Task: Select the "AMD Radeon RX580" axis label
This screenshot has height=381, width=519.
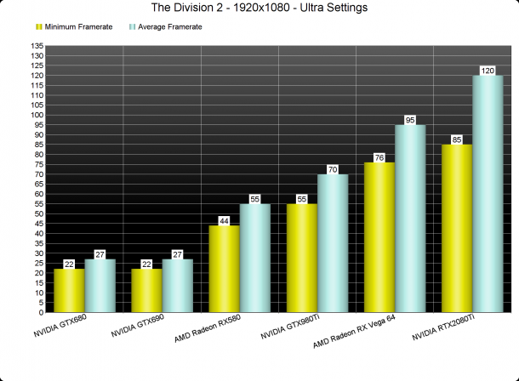Action: click(208, 328)
